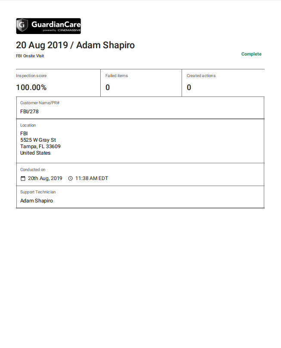Click the Customer Name/PR# field label

coord(40,103)
